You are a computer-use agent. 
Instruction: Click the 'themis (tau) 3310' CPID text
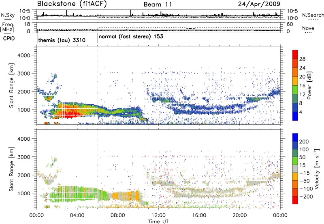[x=62, y=40]
